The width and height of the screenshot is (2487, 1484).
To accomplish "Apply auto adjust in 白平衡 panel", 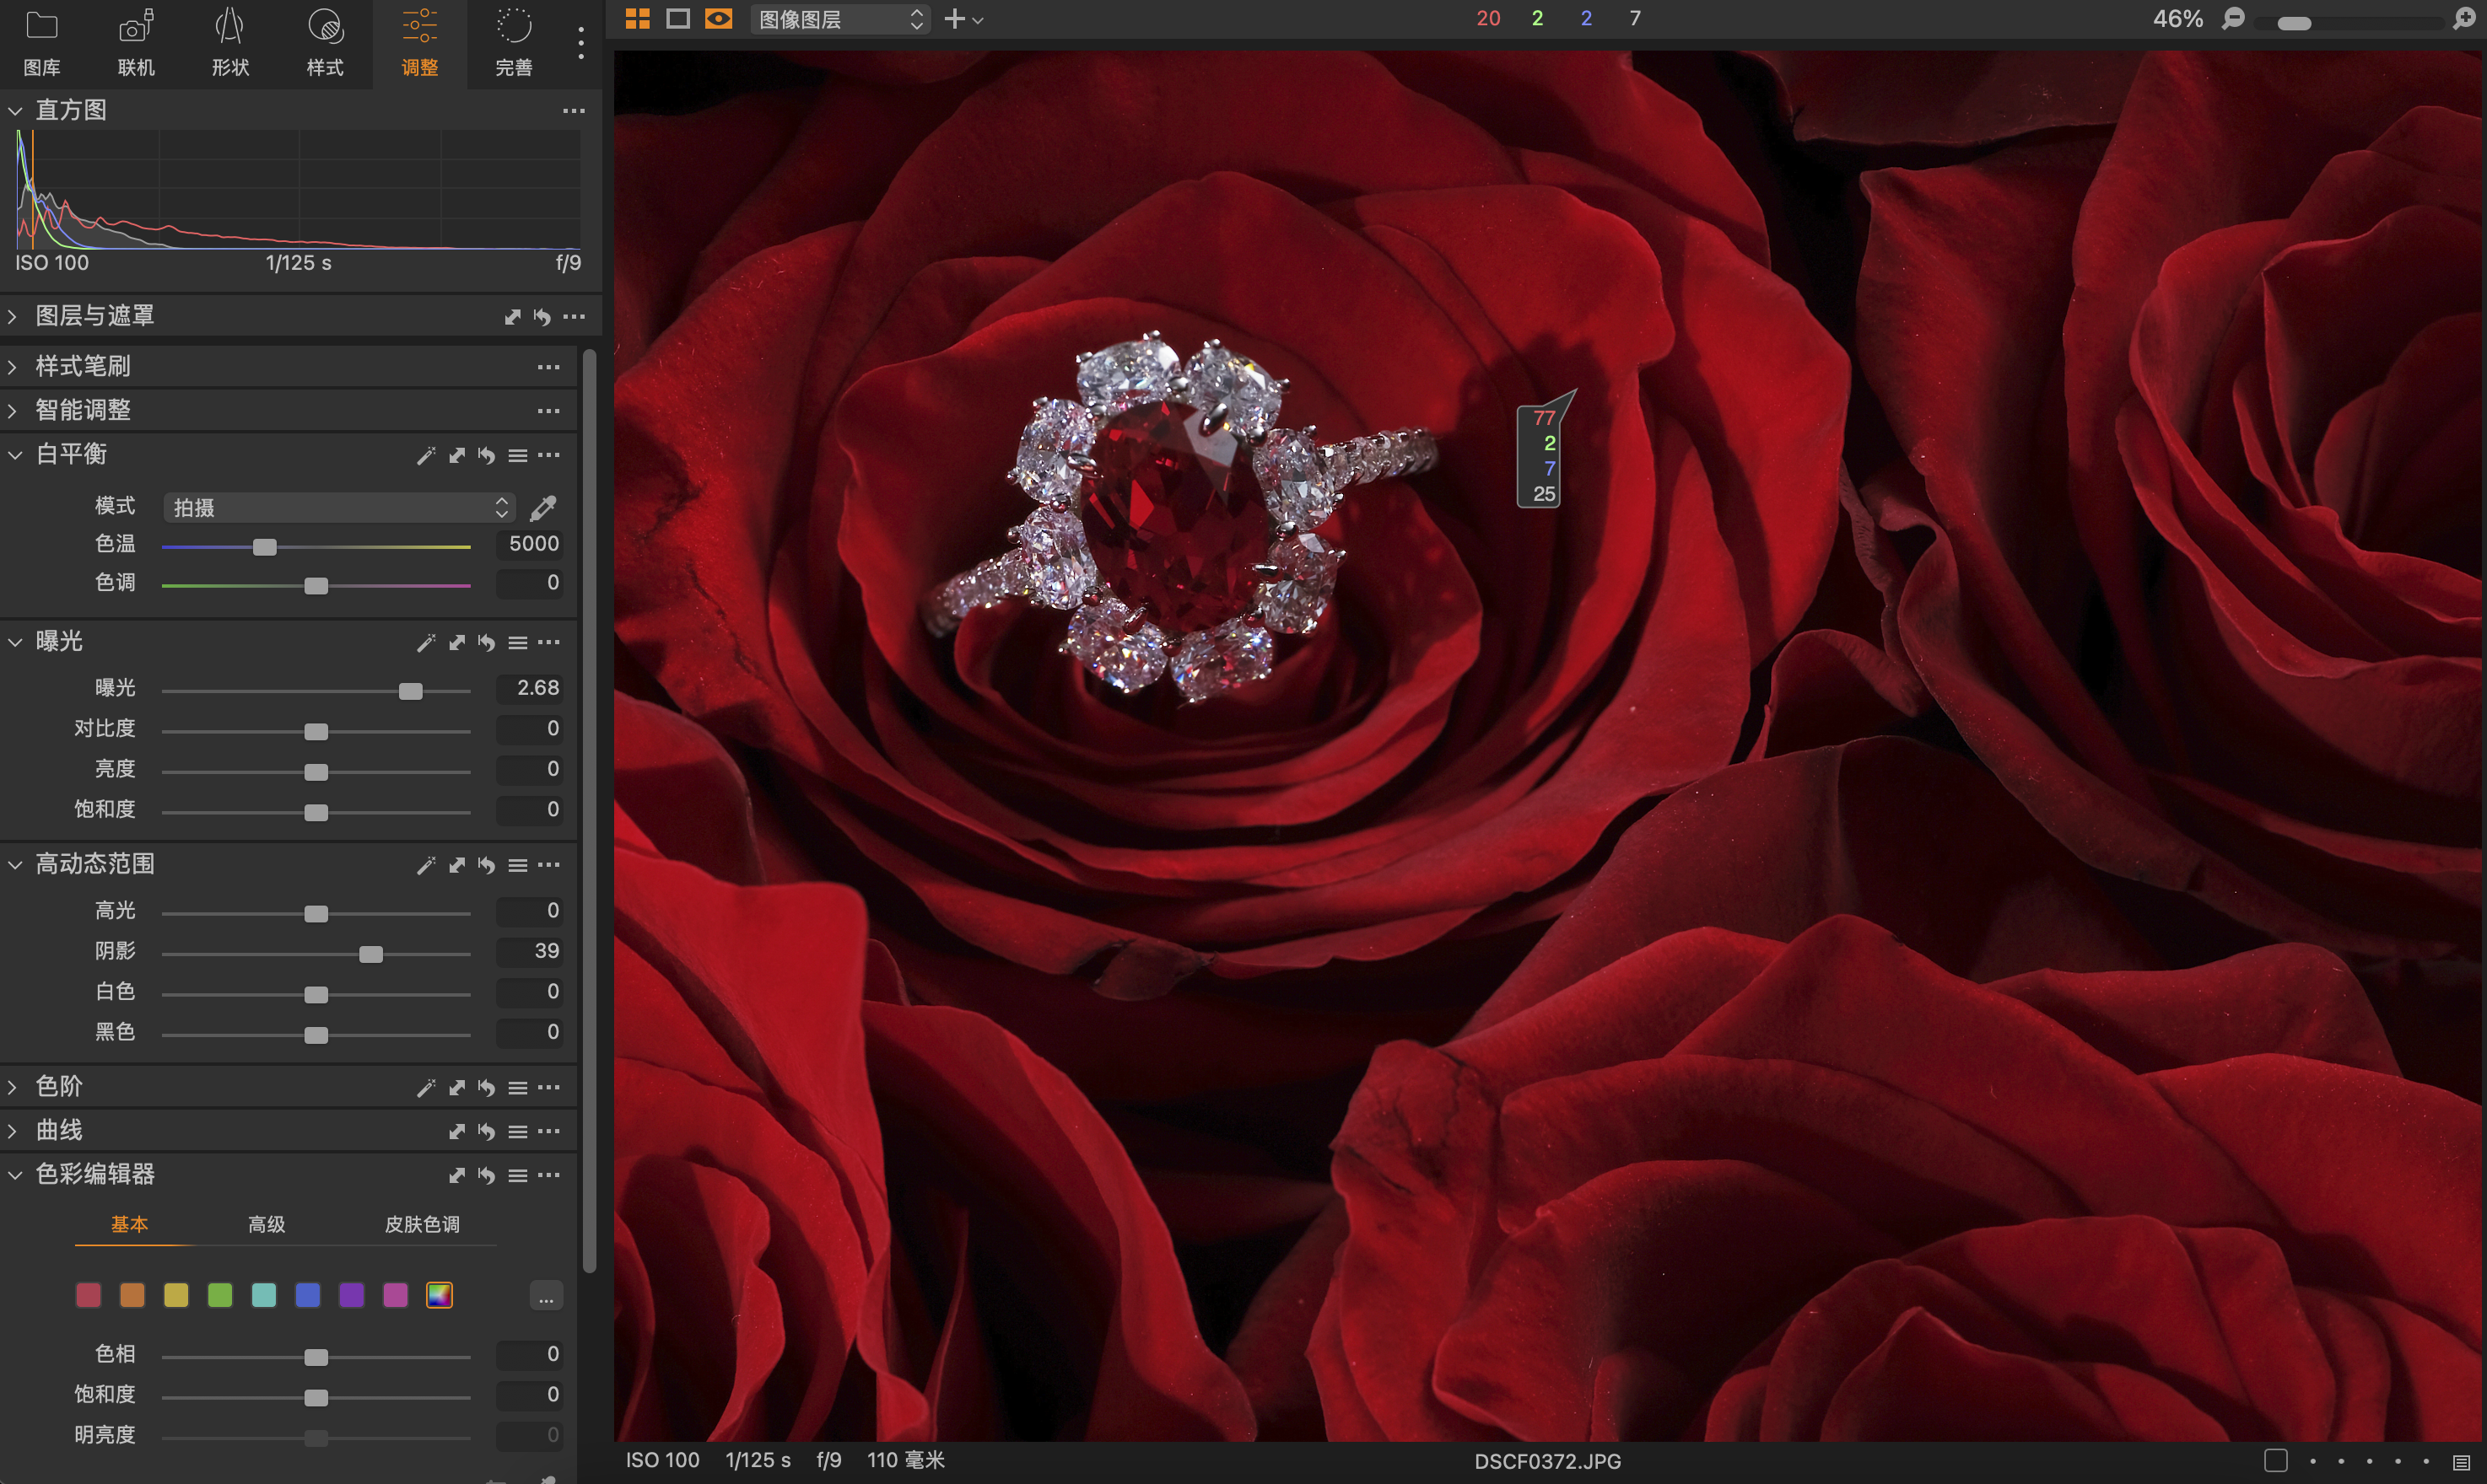I will click(426, 455).
